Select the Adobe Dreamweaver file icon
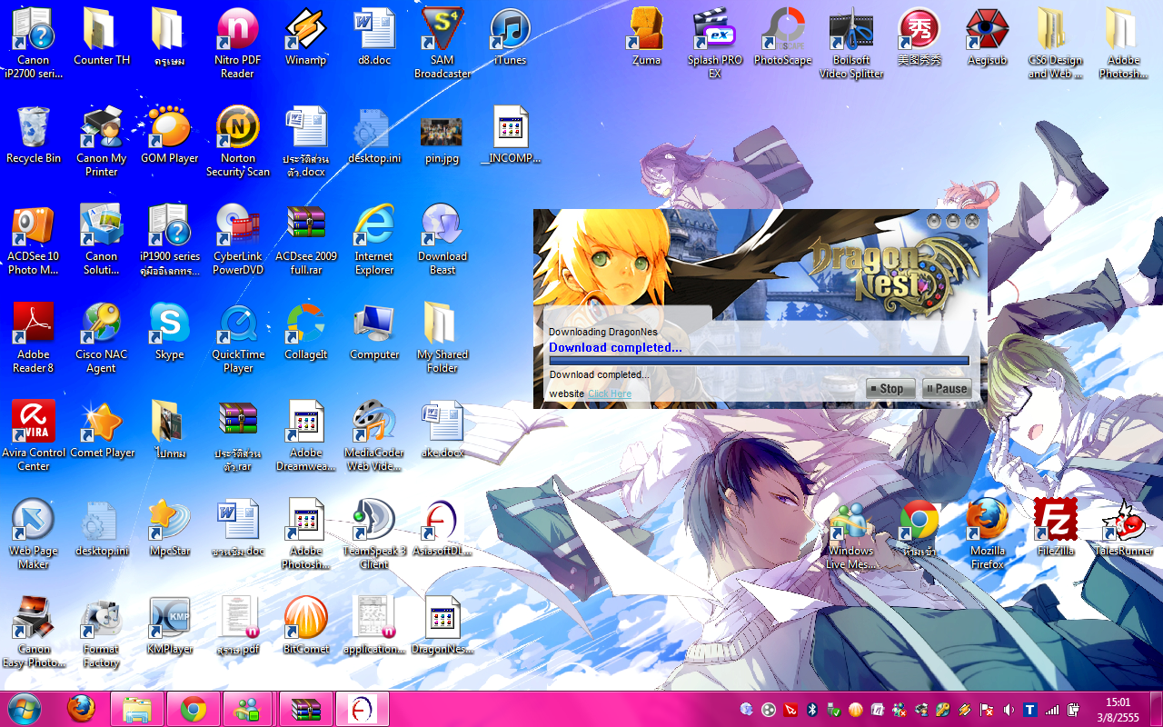 coord(305,435)
